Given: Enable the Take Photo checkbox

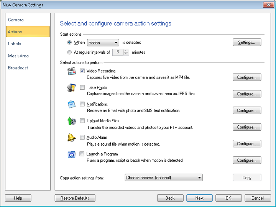Looking at the screenshot, I should tap(82, 88).
